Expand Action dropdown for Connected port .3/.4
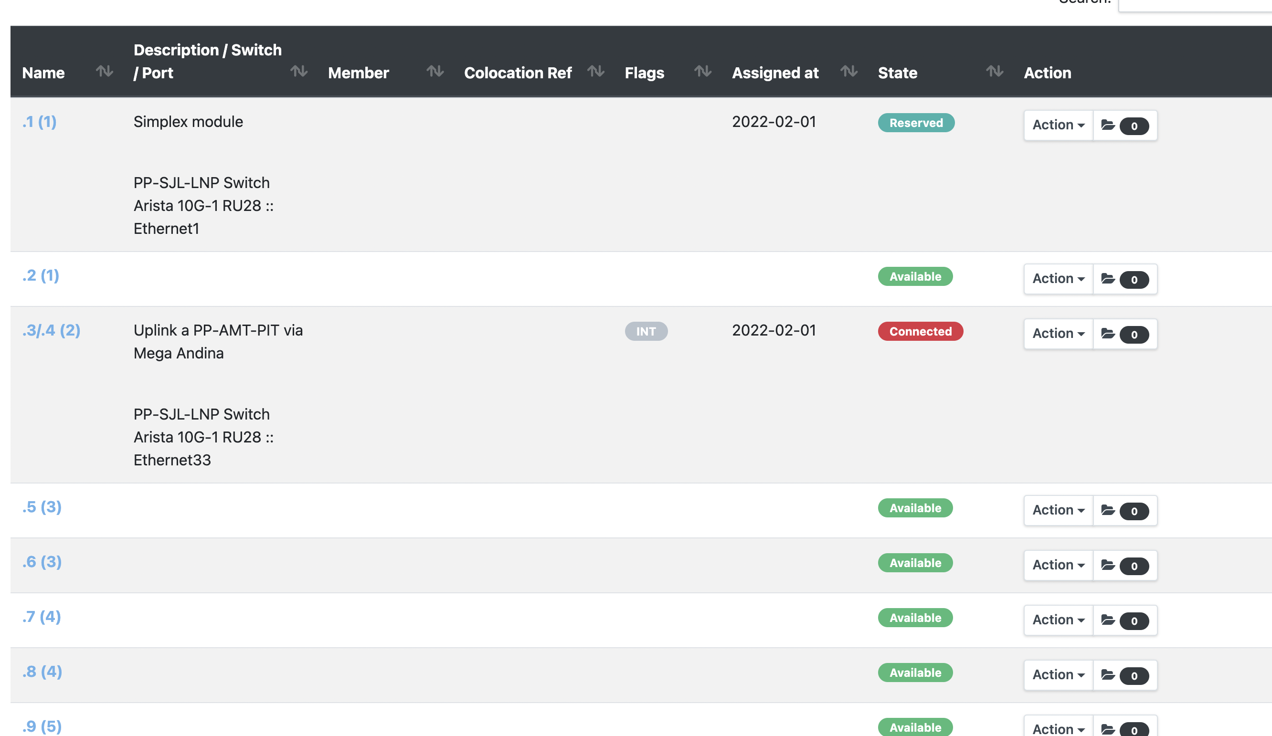Viewport: 1272px width, 736px height. [1058, 334]
